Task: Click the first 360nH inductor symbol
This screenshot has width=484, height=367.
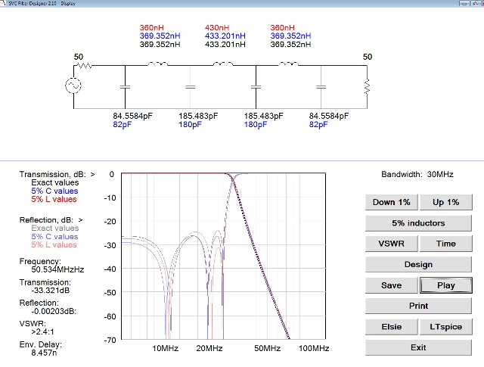Action: point(157,65)
